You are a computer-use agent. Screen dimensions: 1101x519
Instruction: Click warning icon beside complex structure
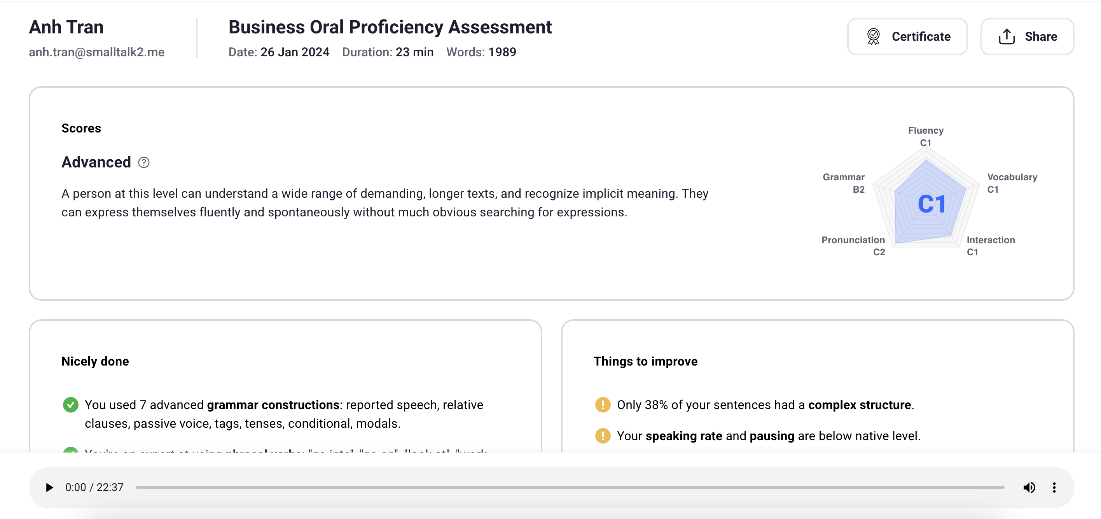pos(603,404)
